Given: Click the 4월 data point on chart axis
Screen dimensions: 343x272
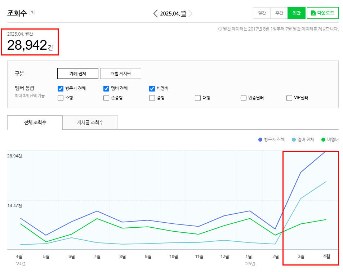Looking at the screenshot, I should (326, 257).
